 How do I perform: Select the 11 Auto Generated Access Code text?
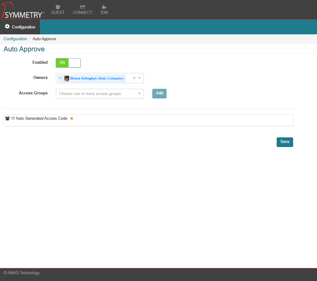pos(39,119)
